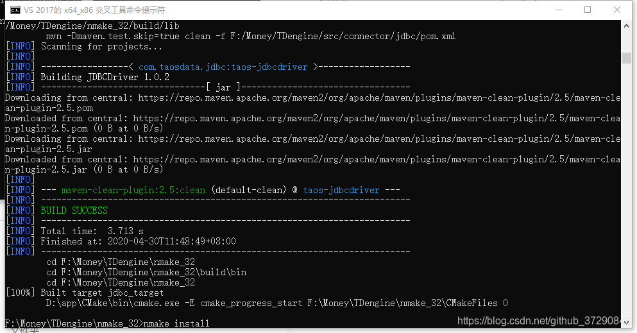
Task: Click 'n-plugin-2.5.pom (0 B at 0 B/s)' line
Action: (x=84, y=128)
